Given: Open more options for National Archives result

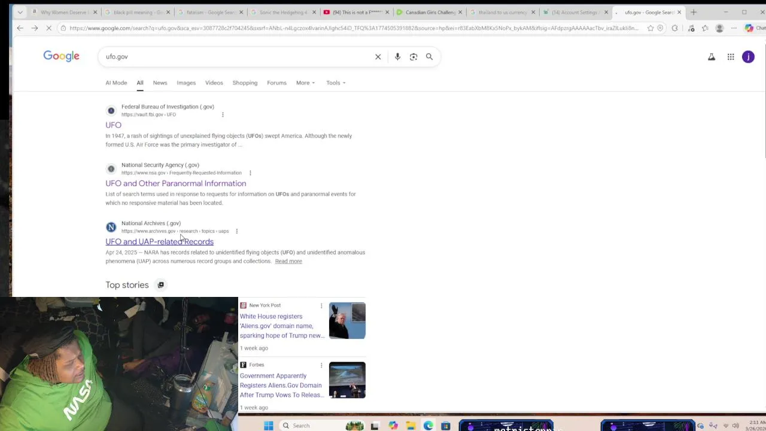Looking at the screenshot, I should coord(236,231).
